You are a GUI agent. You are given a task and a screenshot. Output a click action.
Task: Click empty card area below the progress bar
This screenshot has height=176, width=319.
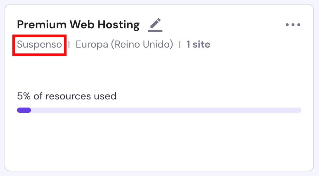click(x=159, y=143)
